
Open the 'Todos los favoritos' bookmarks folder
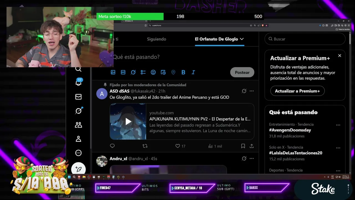click(x=343, y=29)
